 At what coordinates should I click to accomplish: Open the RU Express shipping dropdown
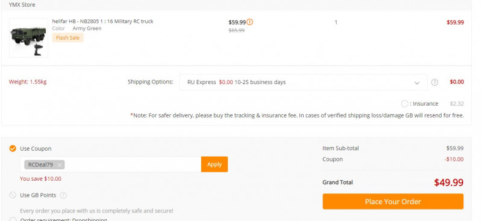point(303,82)
